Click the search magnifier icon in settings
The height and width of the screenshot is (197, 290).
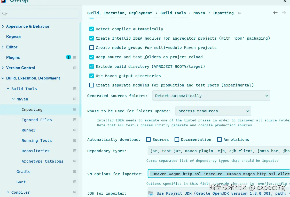pos(4,14)
